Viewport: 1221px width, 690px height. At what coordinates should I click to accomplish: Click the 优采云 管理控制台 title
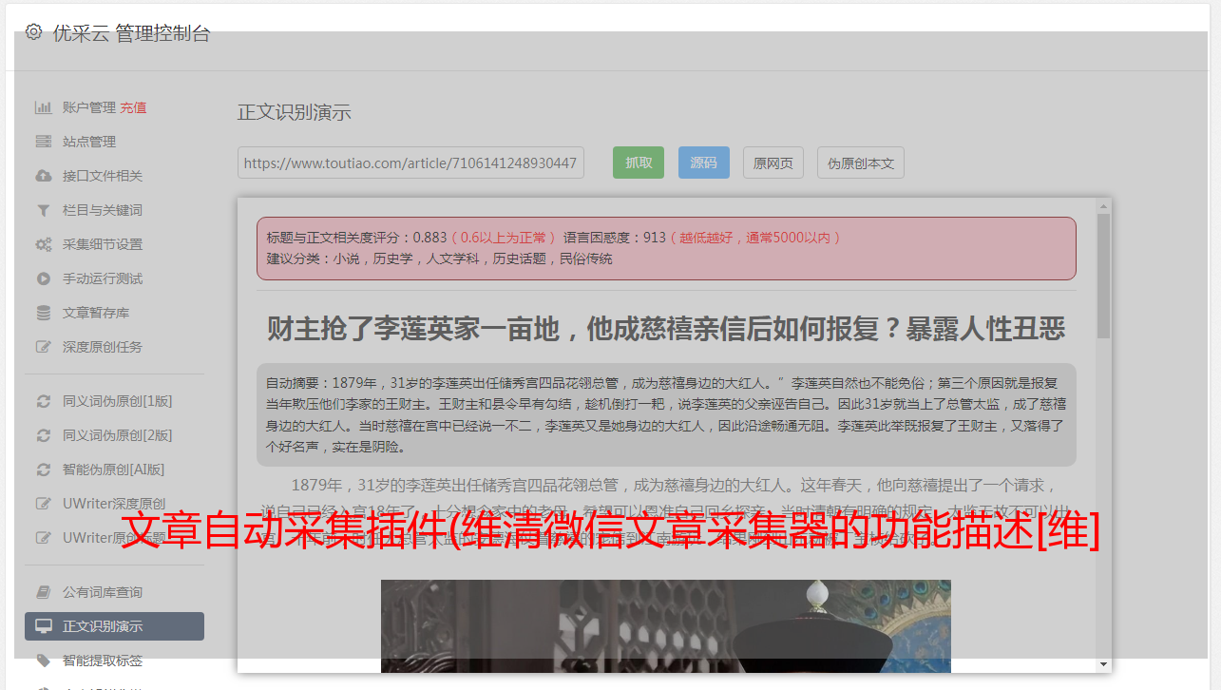coord(131,33)
